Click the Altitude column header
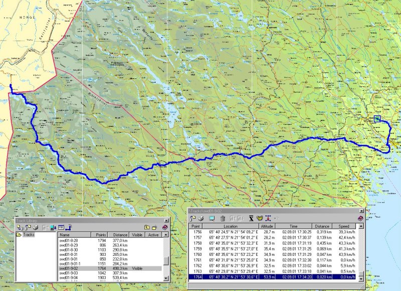401x291 pixels. click(x=267, y=226)
